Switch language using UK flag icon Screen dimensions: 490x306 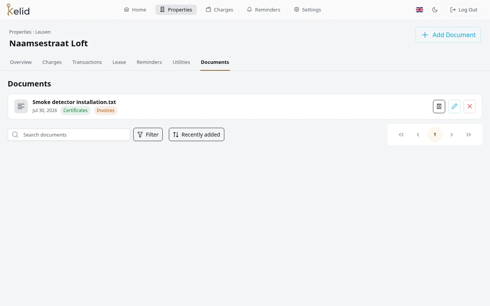point(420,10)
